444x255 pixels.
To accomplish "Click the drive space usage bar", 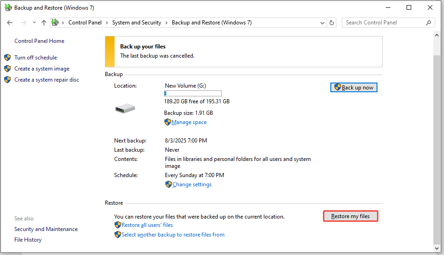I will click(x=193, y=93).
